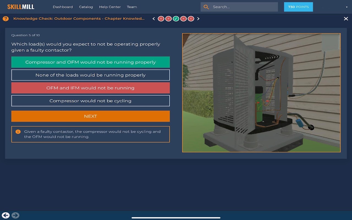Jump to fifth question result indicator
Screen dimensions: 352x220
pyautogui.click(x=191, y=19)
